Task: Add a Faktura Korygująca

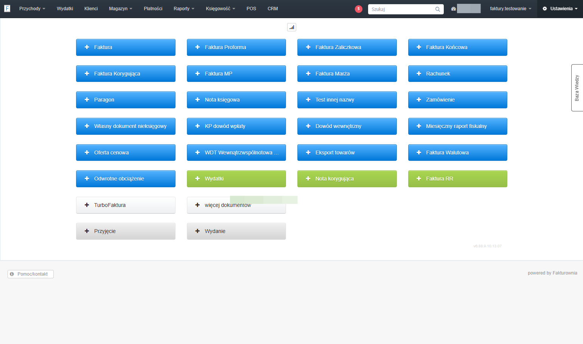Action: coord(126,74)
